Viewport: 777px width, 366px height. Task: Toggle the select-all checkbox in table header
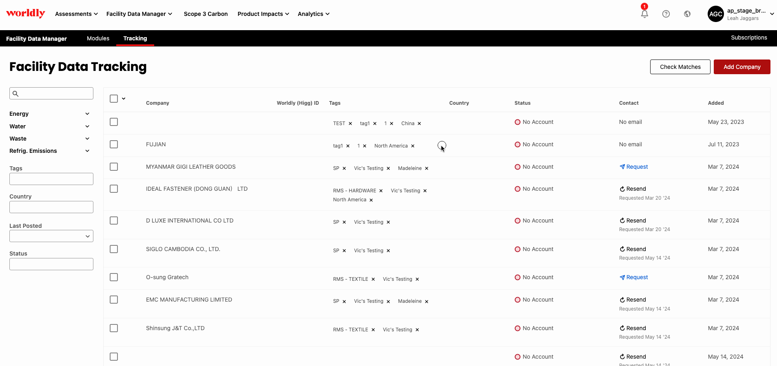(114, 99)
